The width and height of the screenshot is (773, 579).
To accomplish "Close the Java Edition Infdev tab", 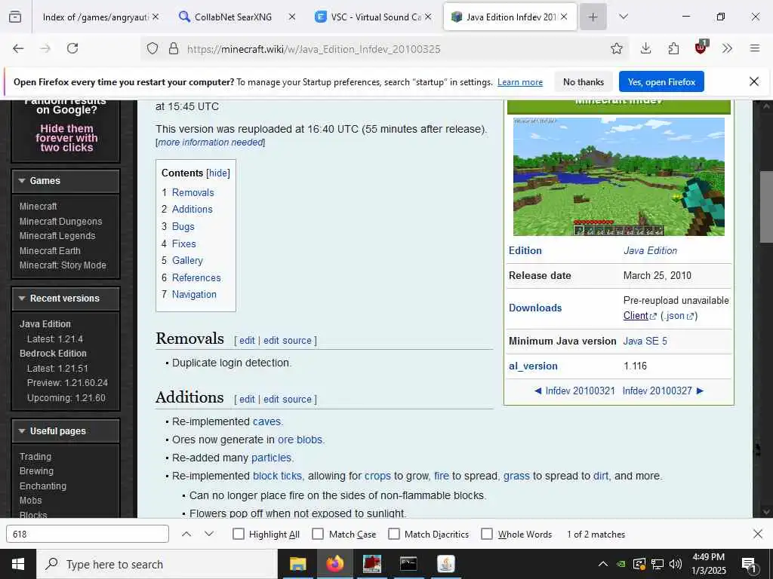I will coord(564,17).
